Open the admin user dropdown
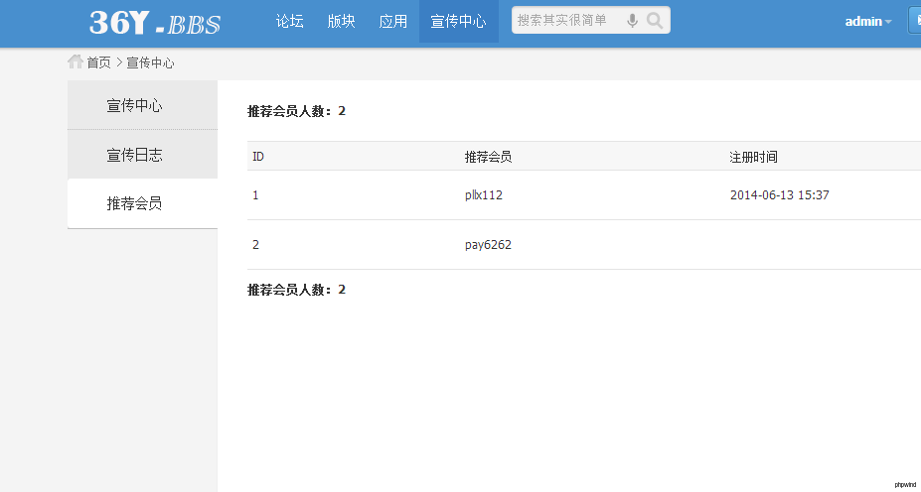921x492 pixels. [x=867, y=21]
